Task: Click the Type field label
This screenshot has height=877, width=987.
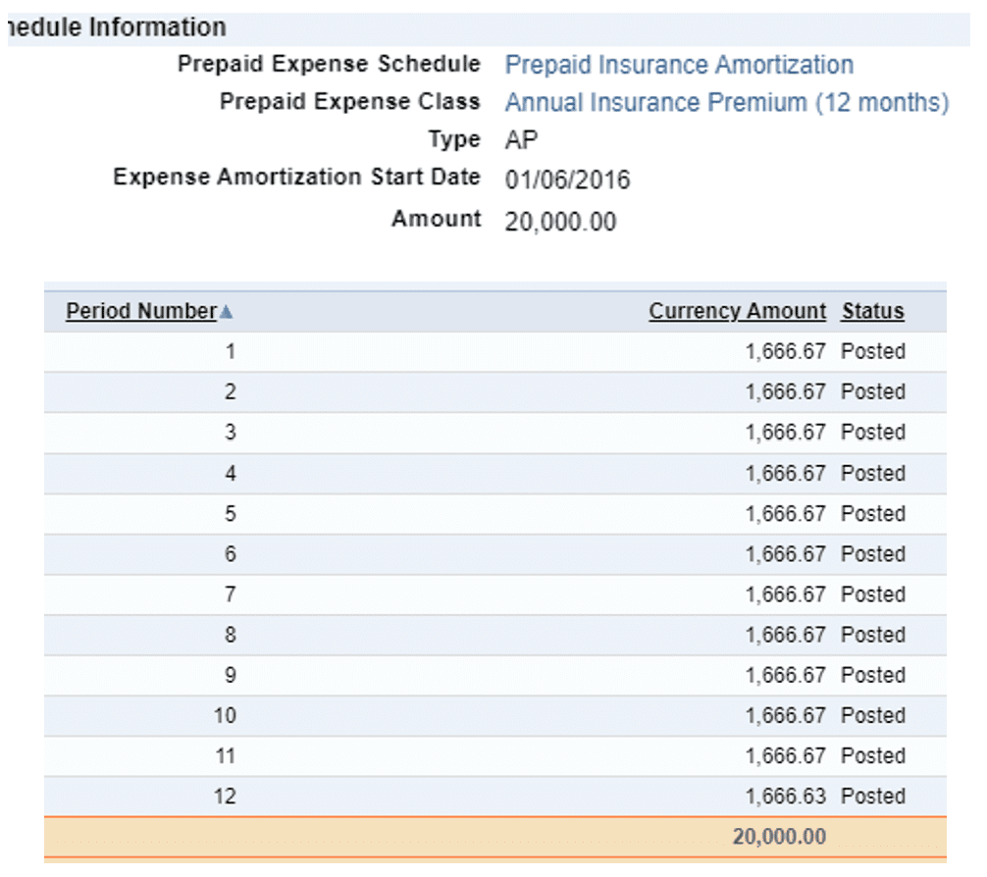Action: coord(454,139)
